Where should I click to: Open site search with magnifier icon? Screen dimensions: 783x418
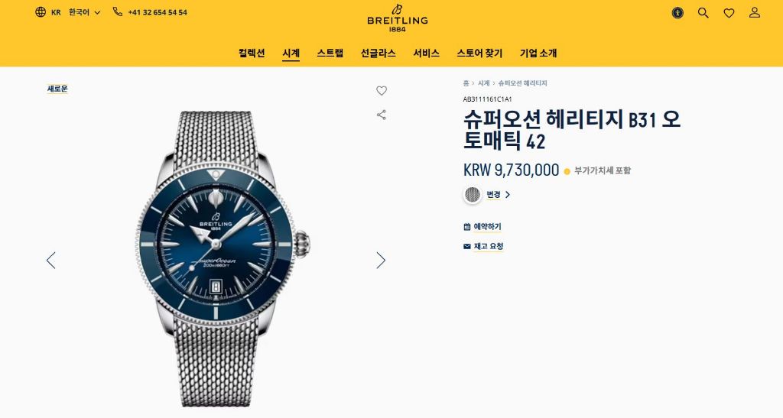(703, 13)
